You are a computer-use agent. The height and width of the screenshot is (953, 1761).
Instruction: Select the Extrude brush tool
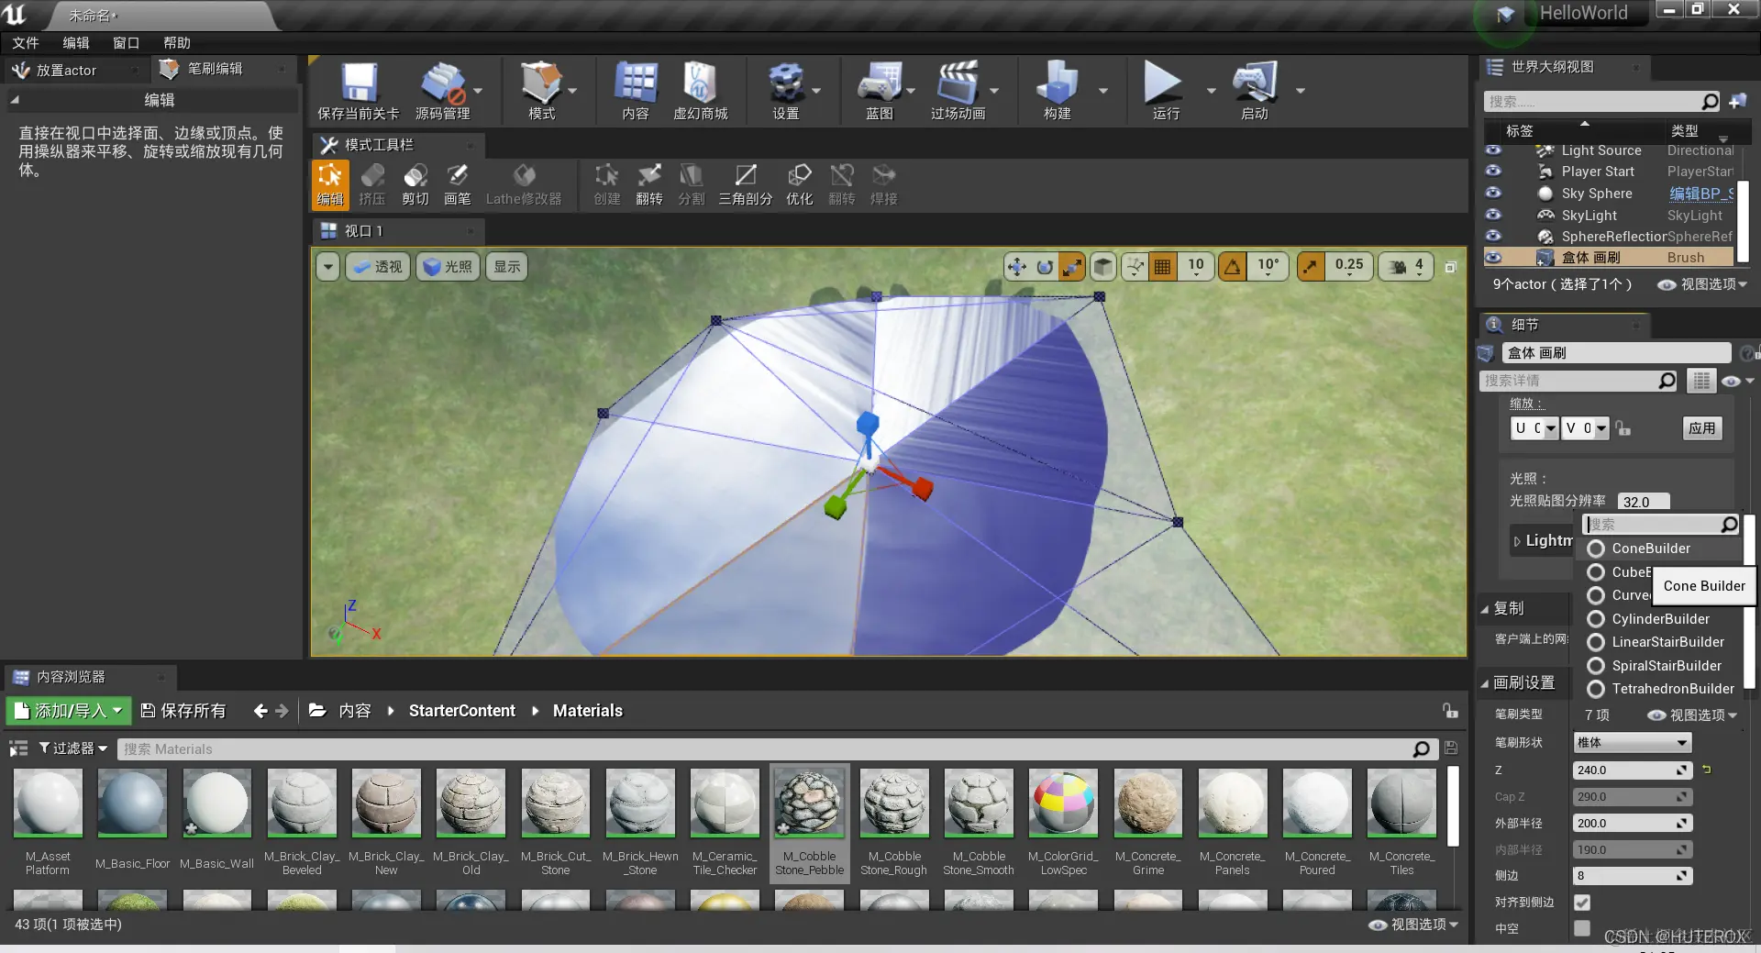(372, 184)
